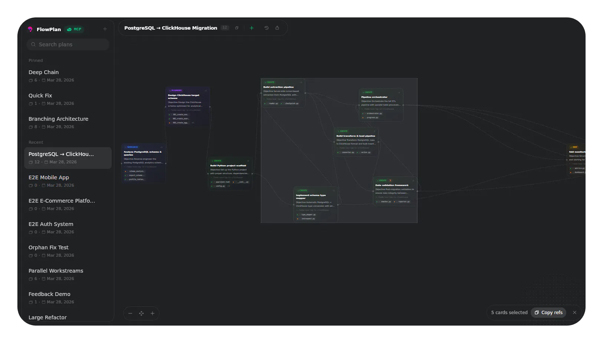Click status icon on Analyze PostgreSQL card
The image size is (603, 343).
(x=161, y=147)
